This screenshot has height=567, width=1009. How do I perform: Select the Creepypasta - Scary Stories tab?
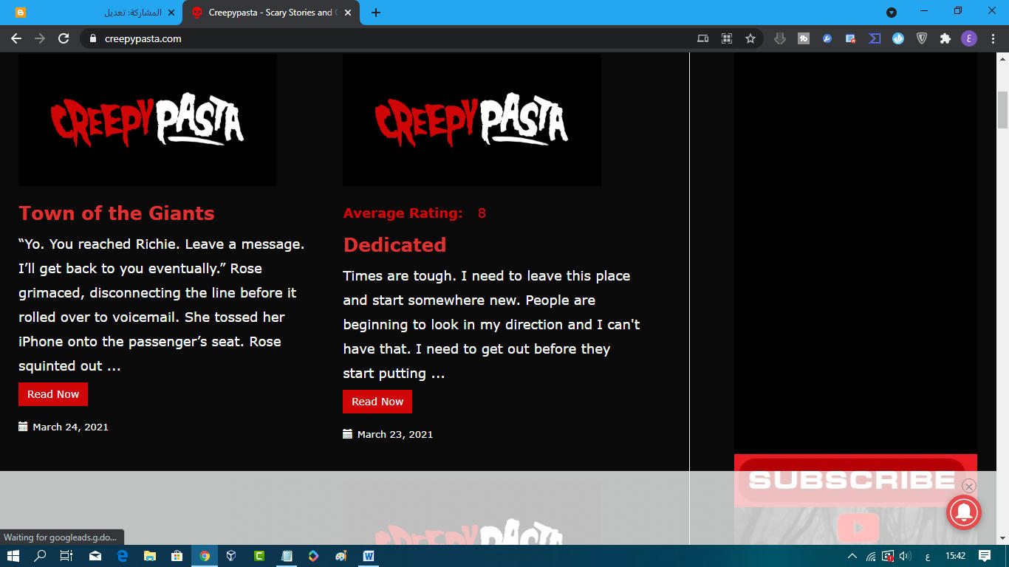[x=271, y=13]
